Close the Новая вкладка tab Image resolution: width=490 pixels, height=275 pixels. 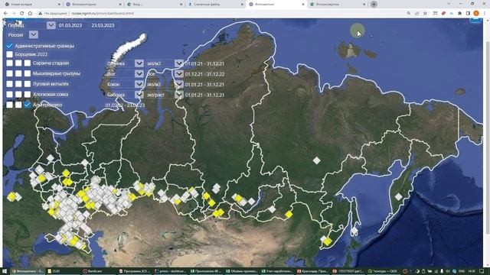click(x=60, y=5)
